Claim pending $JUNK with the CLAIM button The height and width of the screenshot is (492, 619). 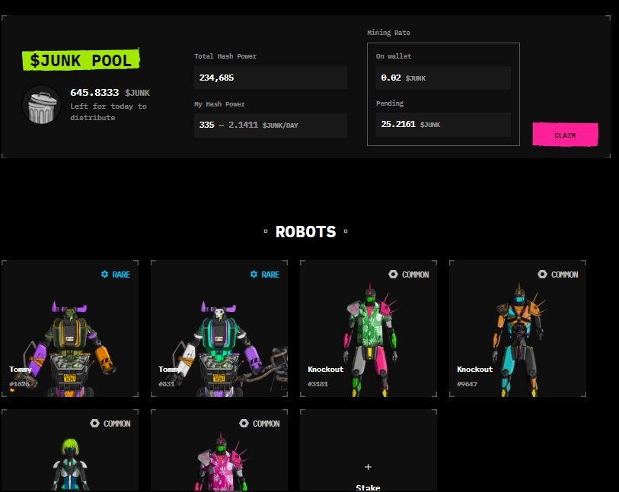point(565,135)
